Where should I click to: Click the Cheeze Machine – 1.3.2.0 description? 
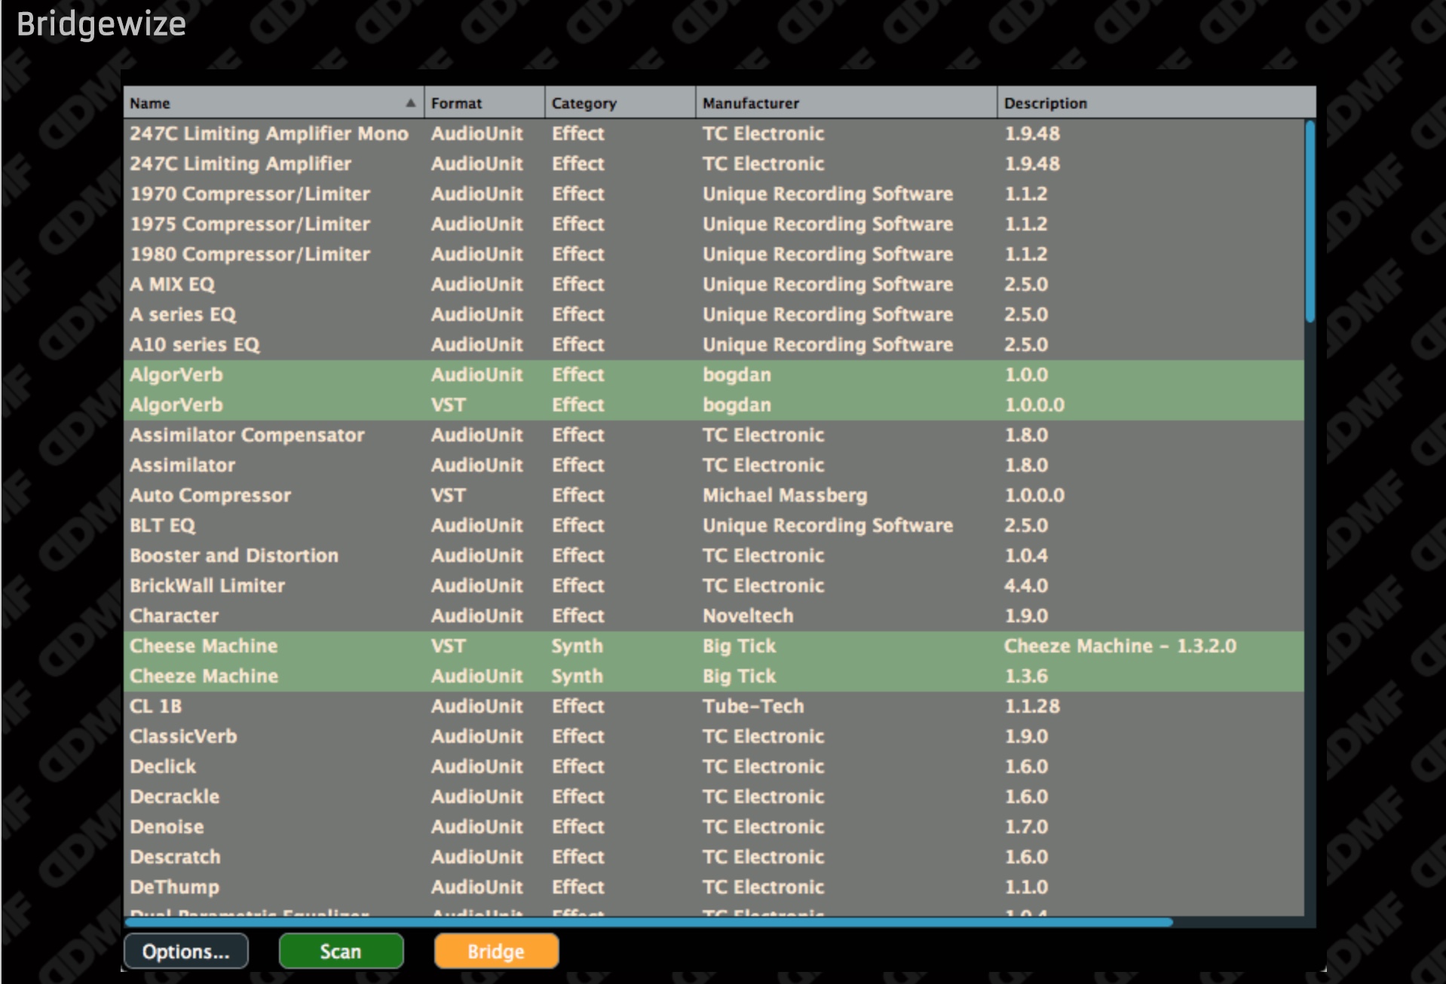tap(1120, 646)
